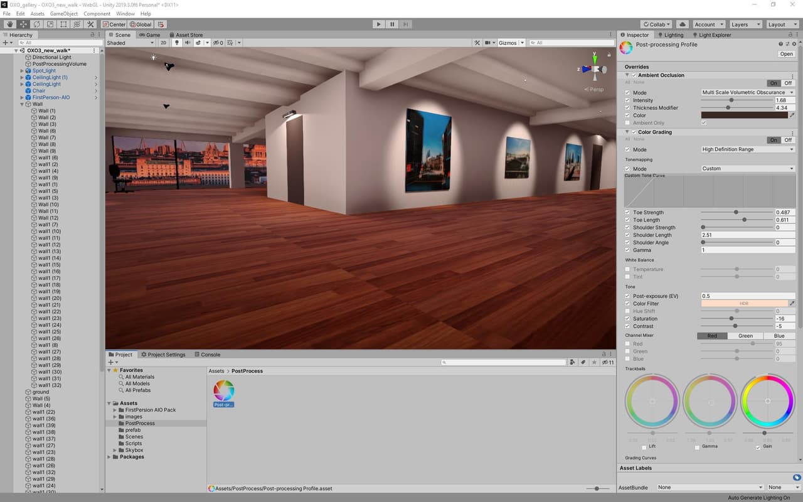The height and width of the screenshot is (502, 803).
Task: Toggle the favorites star icon in Project search
Action: (x=594, y=362)
